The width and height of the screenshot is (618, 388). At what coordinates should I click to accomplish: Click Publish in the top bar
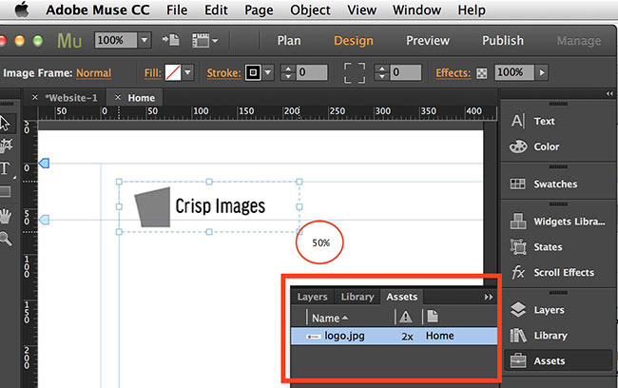(503, 40)
